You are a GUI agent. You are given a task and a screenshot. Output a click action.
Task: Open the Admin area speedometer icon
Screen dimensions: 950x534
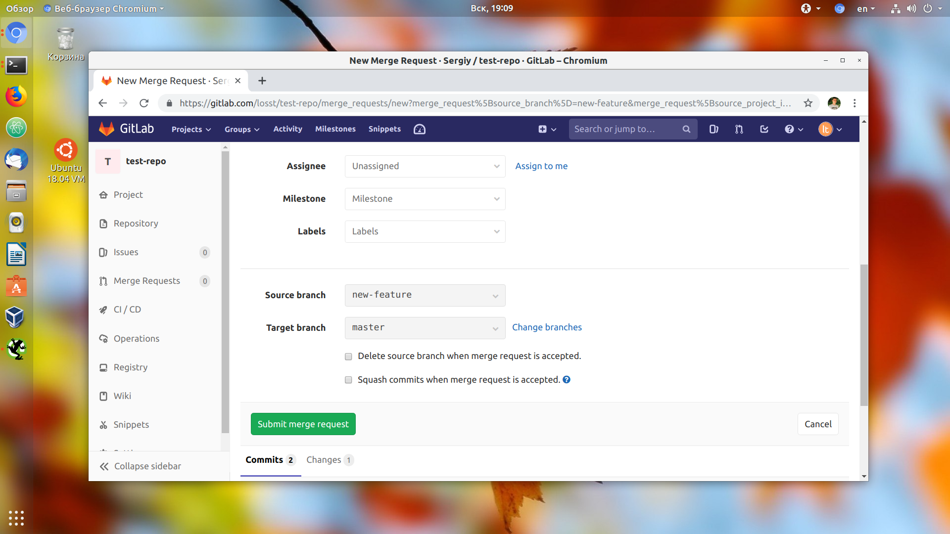[x=420, y=129]
